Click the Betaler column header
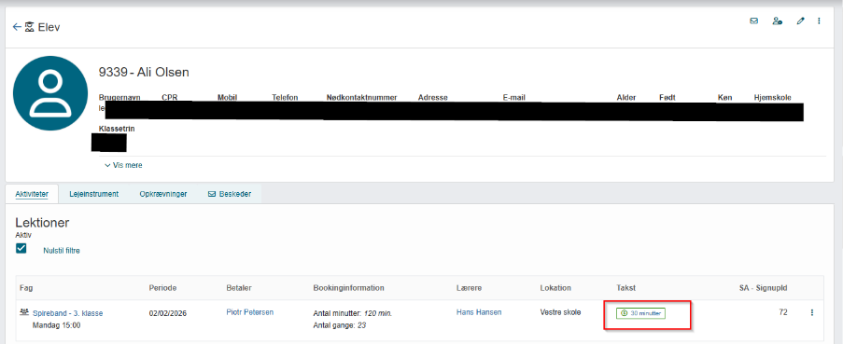Image resolution: width=843 pixels, height=344 pixels. coord(239,288)
